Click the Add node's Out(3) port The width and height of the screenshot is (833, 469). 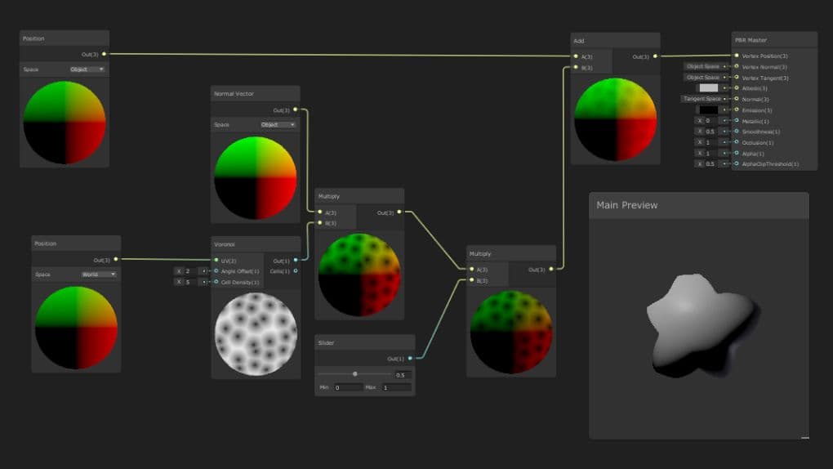pos(655,56)
